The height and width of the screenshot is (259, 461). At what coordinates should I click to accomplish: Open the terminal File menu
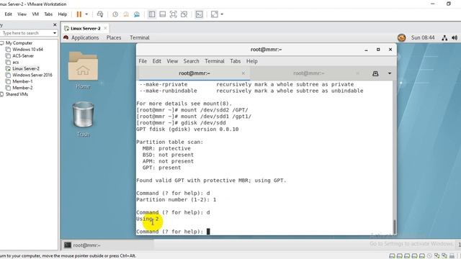pos(143,61)
